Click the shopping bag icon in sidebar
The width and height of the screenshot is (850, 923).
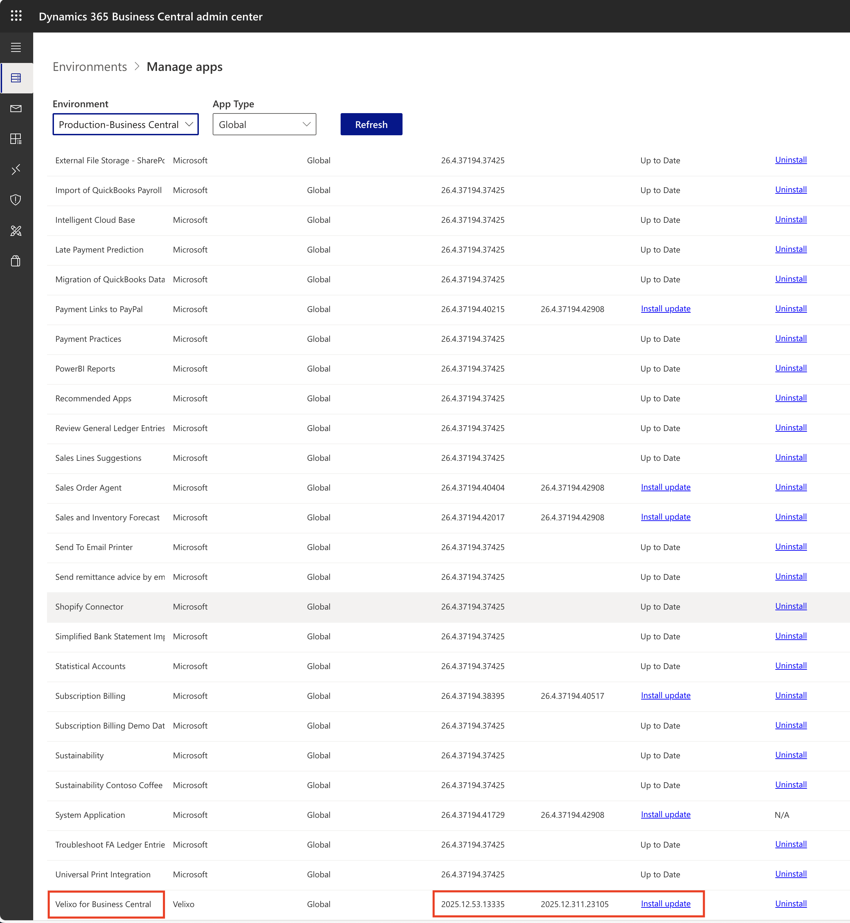pos(16,261)
